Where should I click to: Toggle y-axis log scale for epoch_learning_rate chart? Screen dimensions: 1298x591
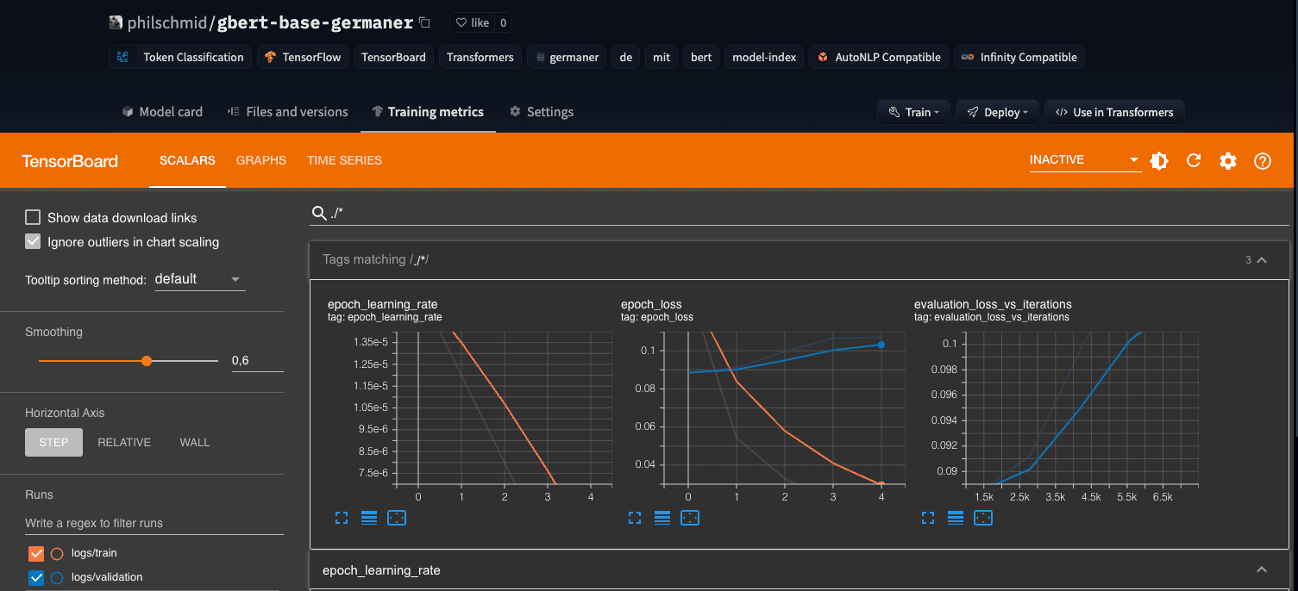point(369,518)
